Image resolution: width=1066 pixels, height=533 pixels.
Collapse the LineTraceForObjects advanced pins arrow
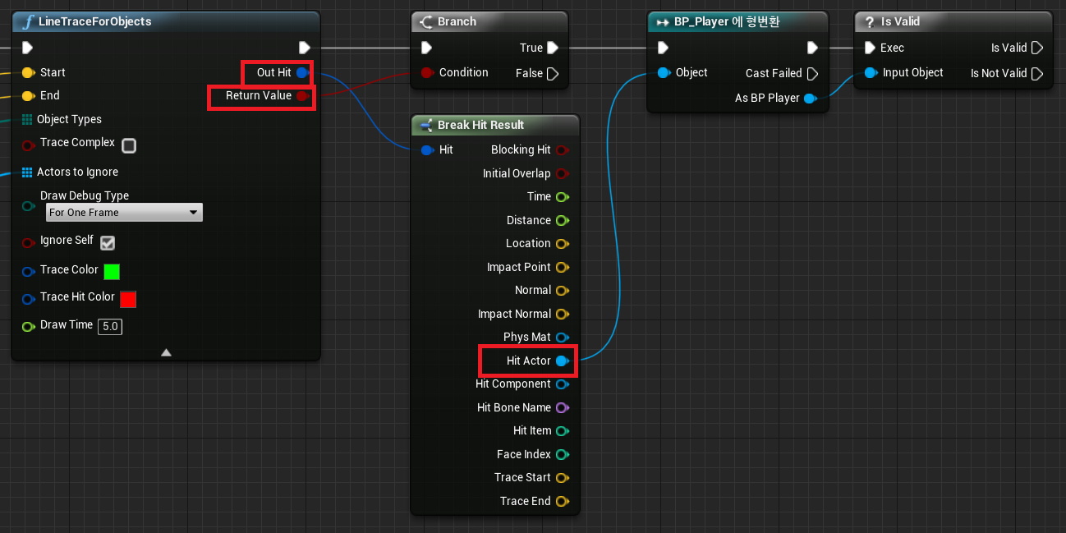click(166, 352)
